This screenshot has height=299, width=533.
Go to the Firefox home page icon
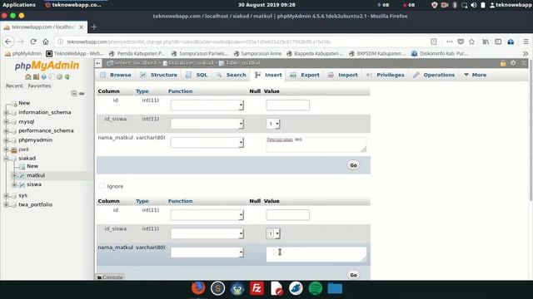click(46, 42)
